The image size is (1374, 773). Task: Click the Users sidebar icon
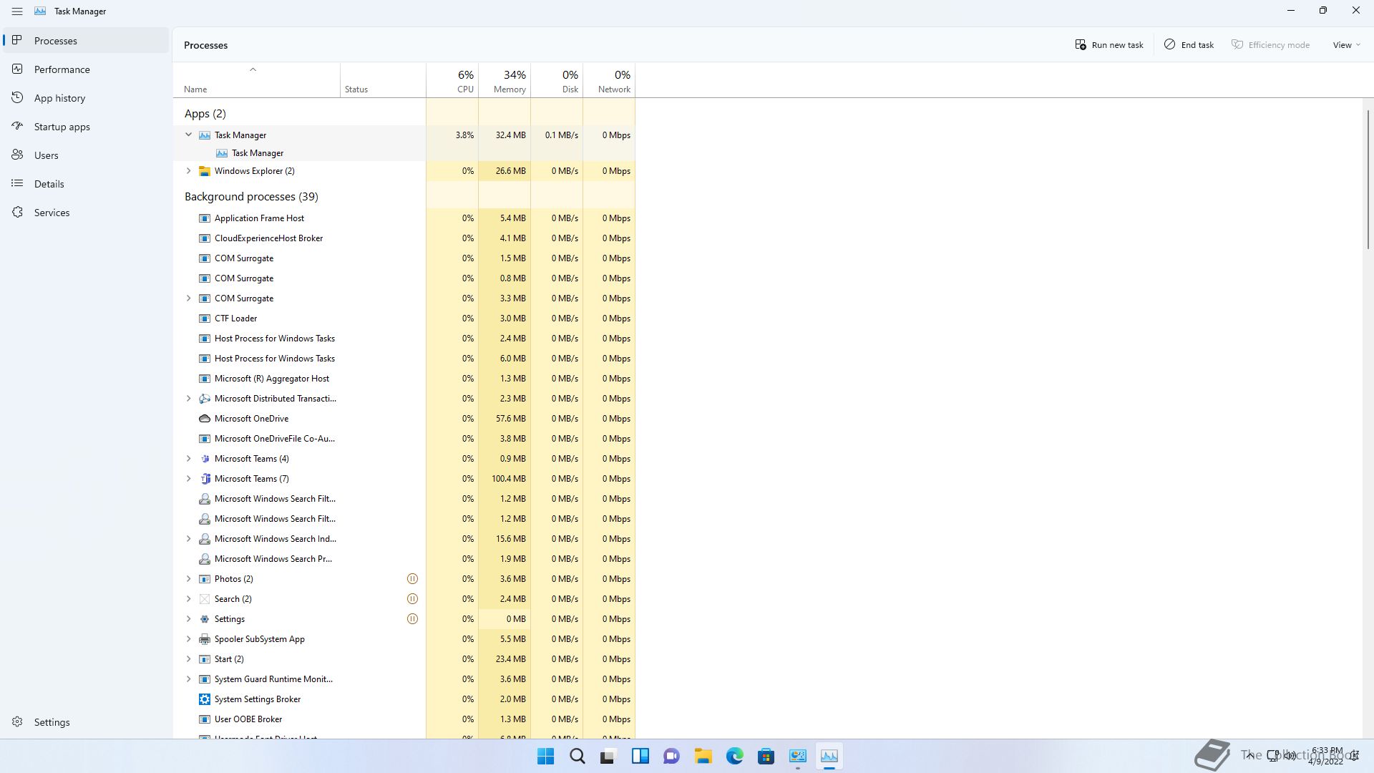17,155
